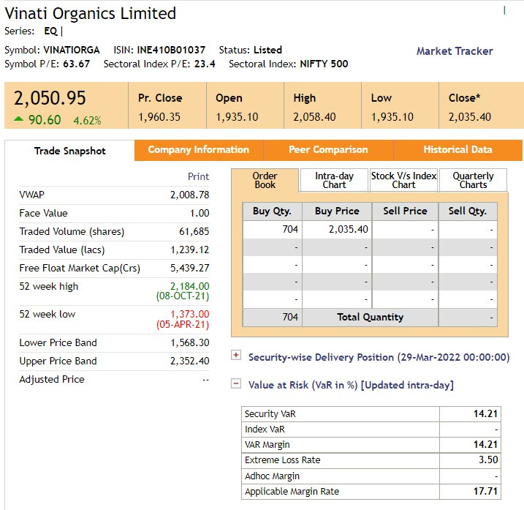Click Upper Price Band value 2,352.40
This screenshot has height=510, width=524.
click(x=189, y=361)
